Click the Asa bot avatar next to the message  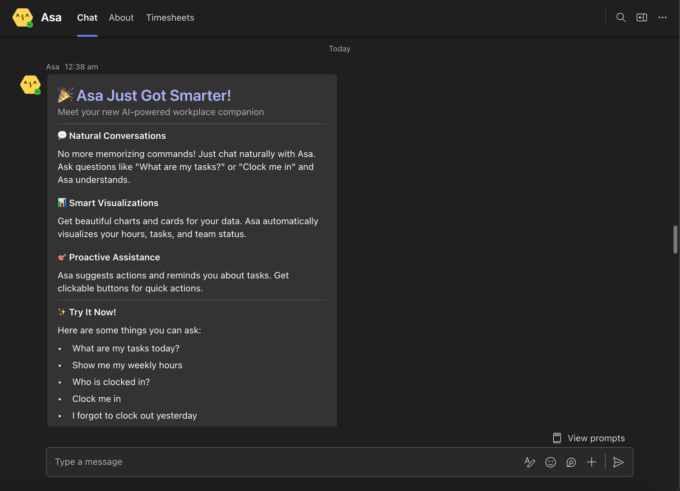[30, 84]
